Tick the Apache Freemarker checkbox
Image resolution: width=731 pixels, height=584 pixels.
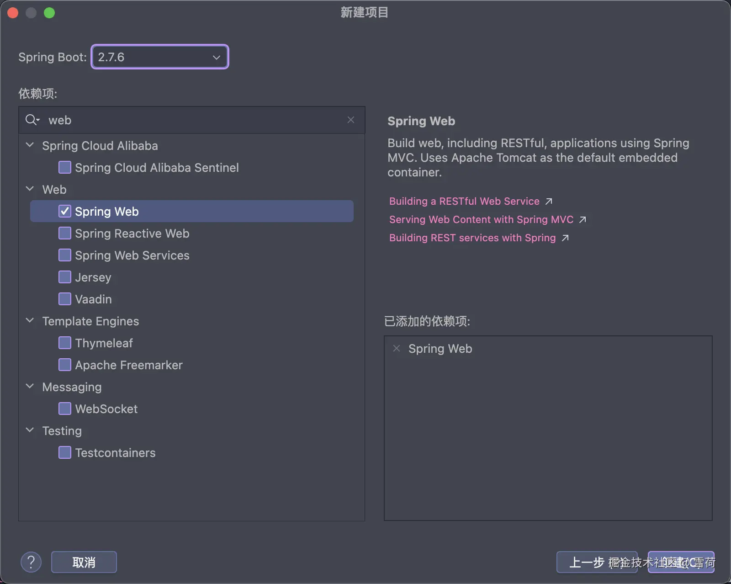[65, 365]
